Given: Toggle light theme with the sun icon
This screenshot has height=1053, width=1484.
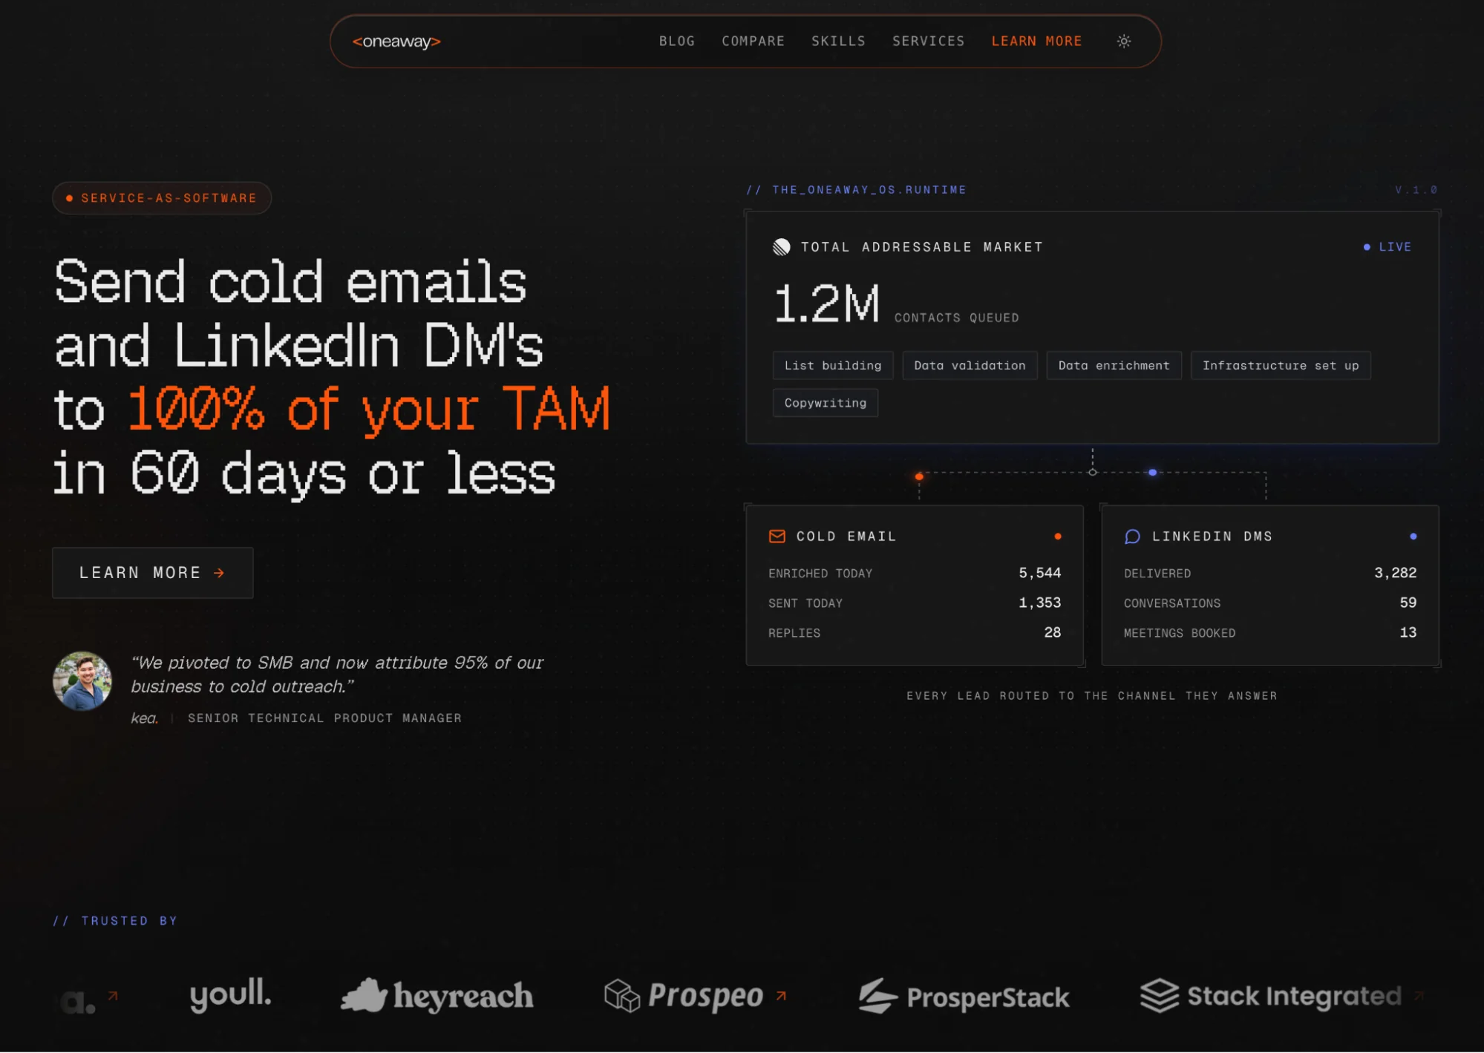Looking at the screenshot, I should point(1124,42).
